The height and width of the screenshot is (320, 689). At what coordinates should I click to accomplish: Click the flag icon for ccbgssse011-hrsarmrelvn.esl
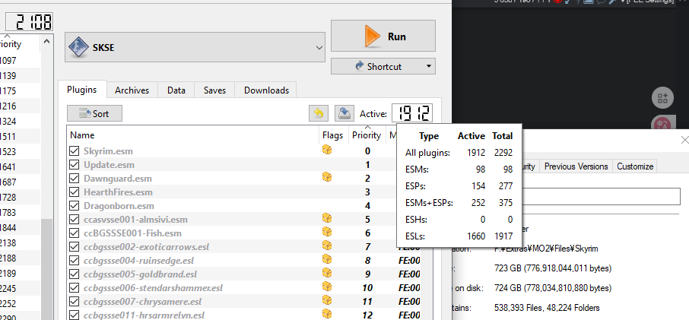(326, 314)
